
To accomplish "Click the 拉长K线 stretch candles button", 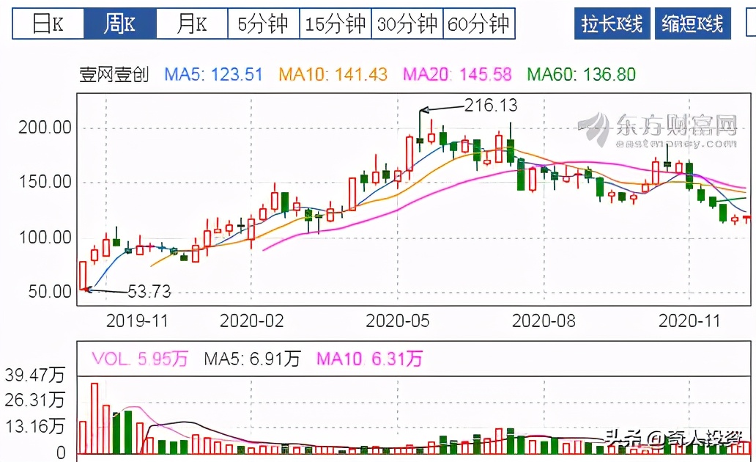I will [612, 23].
